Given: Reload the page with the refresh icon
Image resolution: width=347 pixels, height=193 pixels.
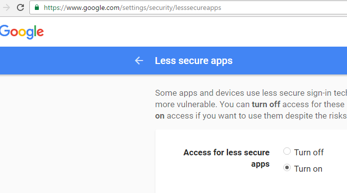Looking at the screenshot, I should tap(20, 7).
